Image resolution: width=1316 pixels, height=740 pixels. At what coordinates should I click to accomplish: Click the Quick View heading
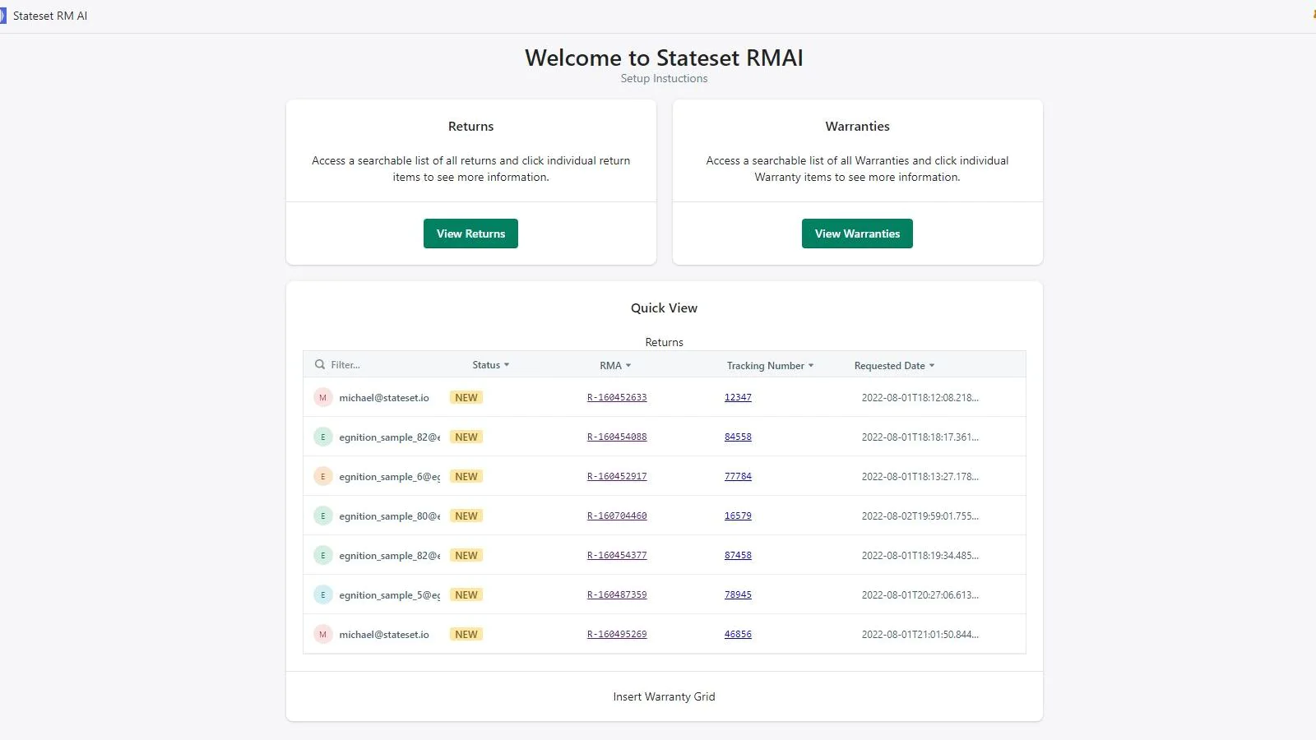point(664,308)
